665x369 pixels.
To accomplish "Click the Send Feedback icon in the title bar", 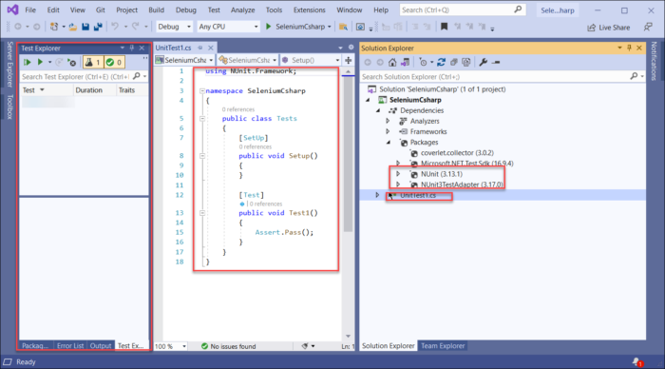I will coord(648,28).
